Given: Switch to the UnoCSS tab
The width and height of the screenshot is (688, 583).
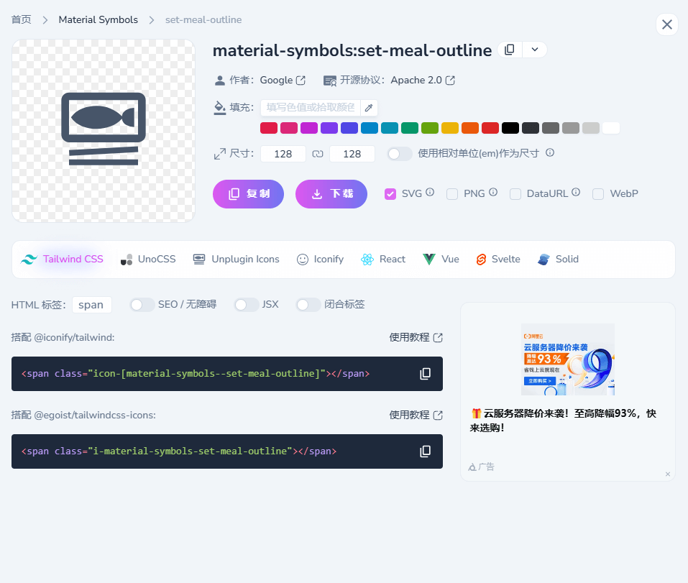Looking at the screenshot, I should tap(148, 260).
